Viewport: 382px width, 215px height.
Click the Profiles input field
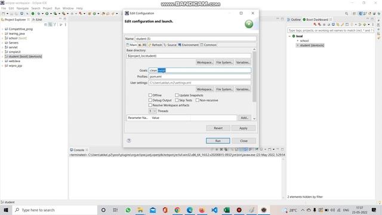point(200,76)
